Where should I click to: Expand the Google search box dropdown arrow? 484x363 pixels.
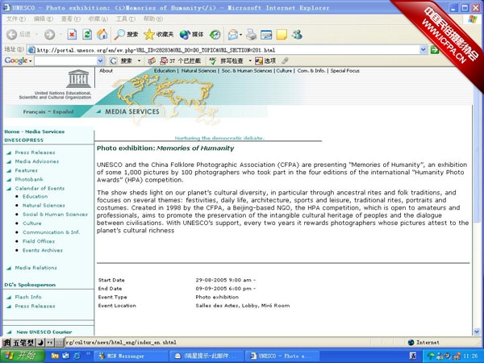(x=100, y=60)
